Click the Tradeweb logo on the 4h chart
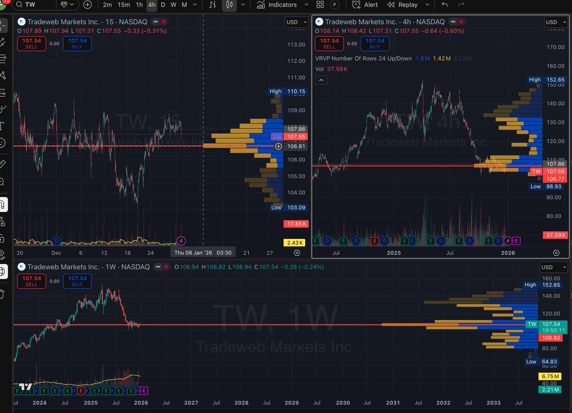Image resolution: width=572 pixels, height=413 pixels. [319, 22]
